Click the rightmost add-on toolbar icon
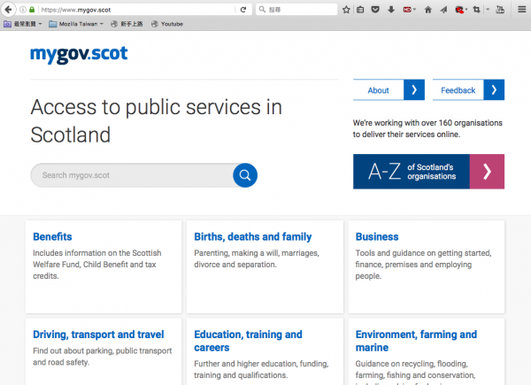Image resolution: width=531 pixels, height=385 pixels. coord(500,10)
